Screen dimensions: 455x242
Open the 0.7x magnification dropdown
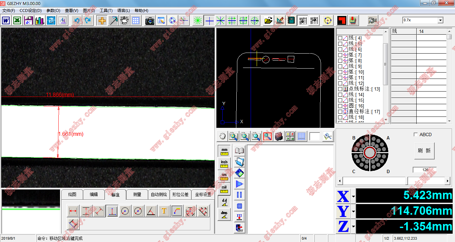440,20
